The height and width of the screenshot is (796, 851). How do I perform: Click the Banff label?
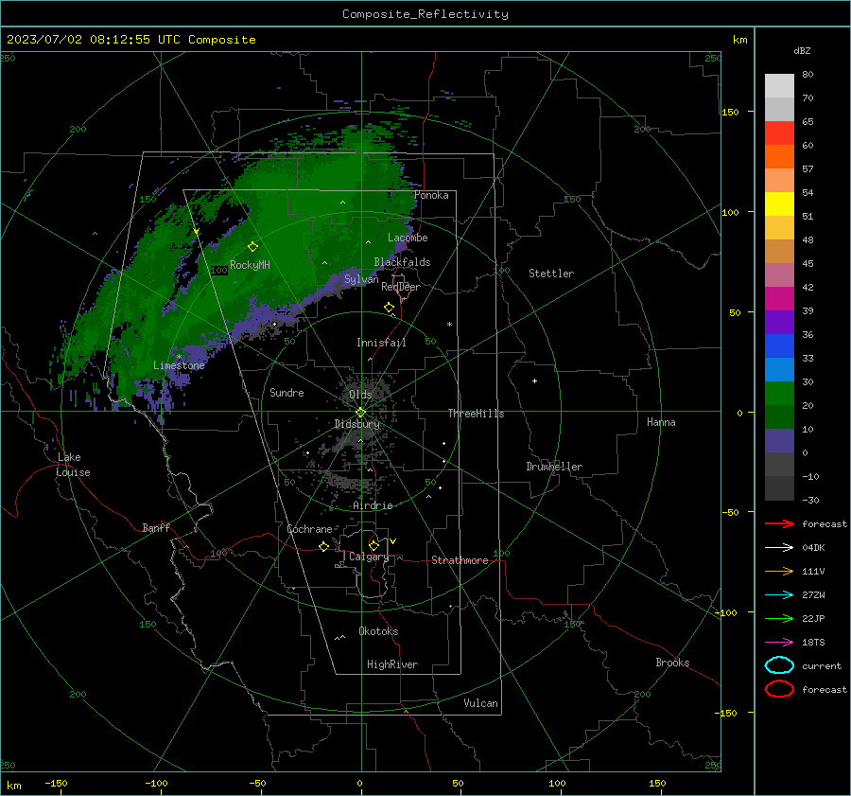coord(156,527)
